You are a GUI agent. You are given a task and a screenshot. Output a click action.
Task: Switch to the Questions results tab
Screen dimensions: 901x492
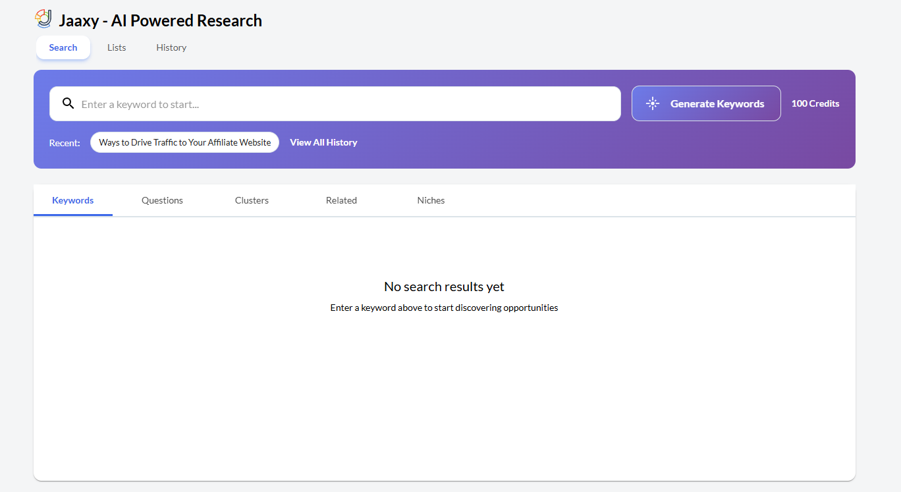click(162, 200)
